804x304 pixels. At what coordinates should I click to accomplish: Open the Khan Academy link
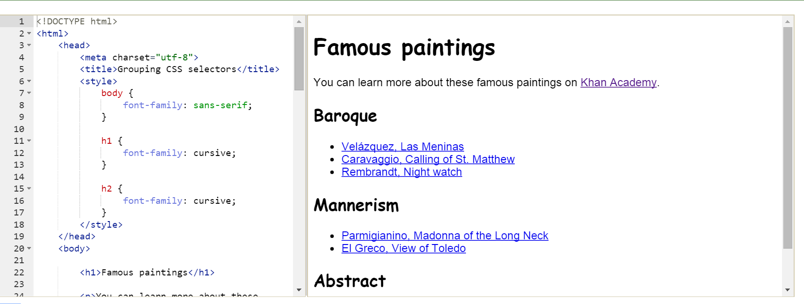click(618, 82)
